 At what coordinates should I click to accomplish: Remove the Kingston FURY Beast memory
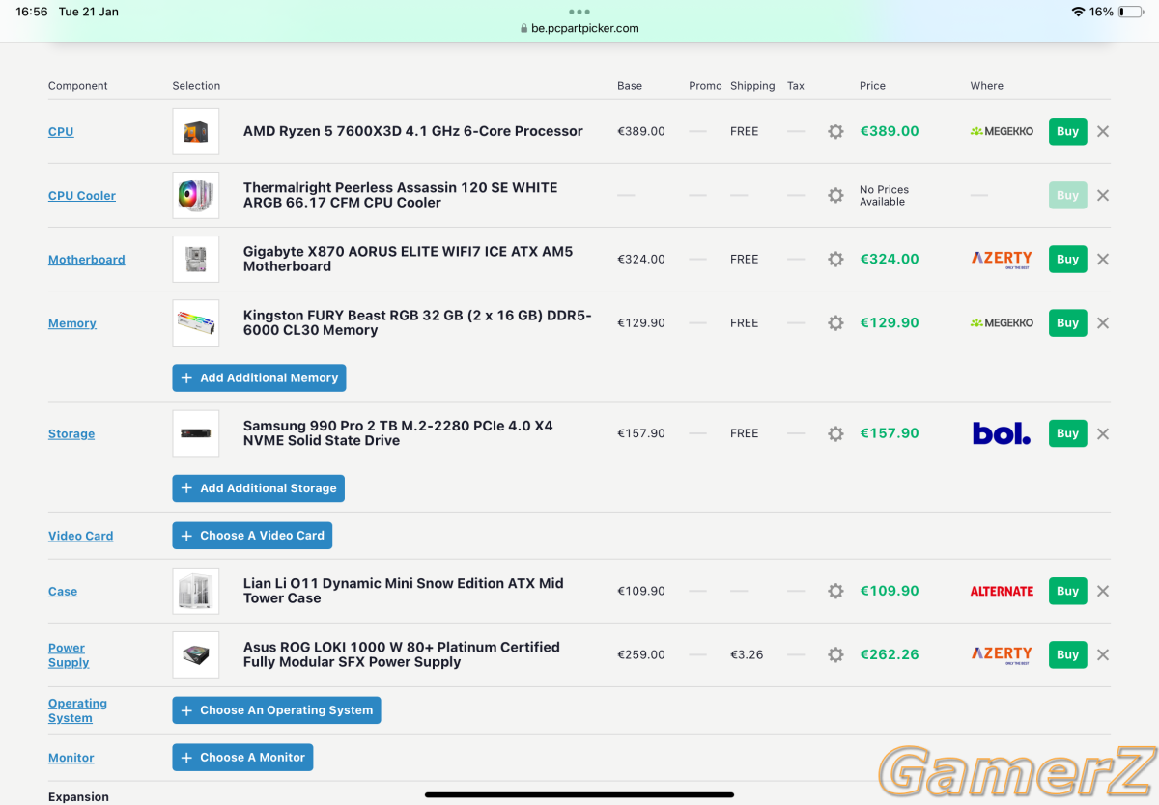[1103, 323]
